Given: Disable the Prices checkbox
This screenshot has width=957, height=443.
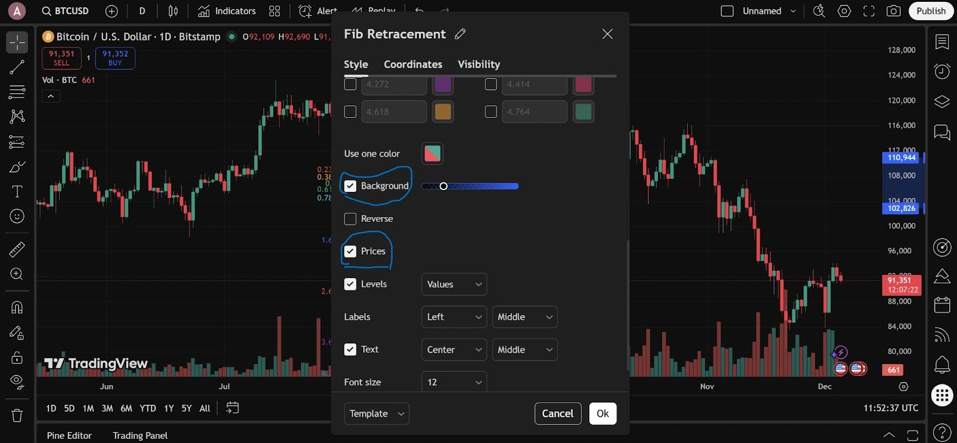Looking at the screenshot, I should click(x=351, y=252).
